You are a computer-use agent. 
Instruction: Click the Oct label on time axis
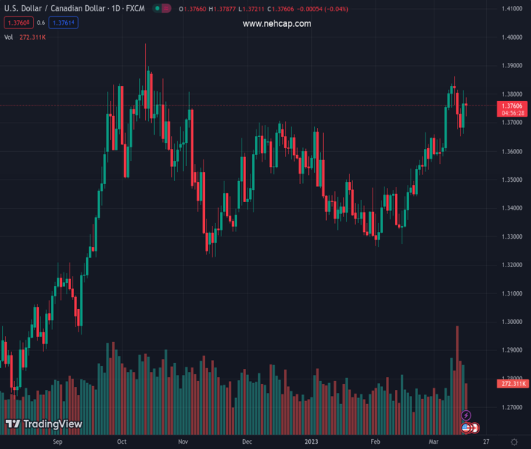(121, 442)
